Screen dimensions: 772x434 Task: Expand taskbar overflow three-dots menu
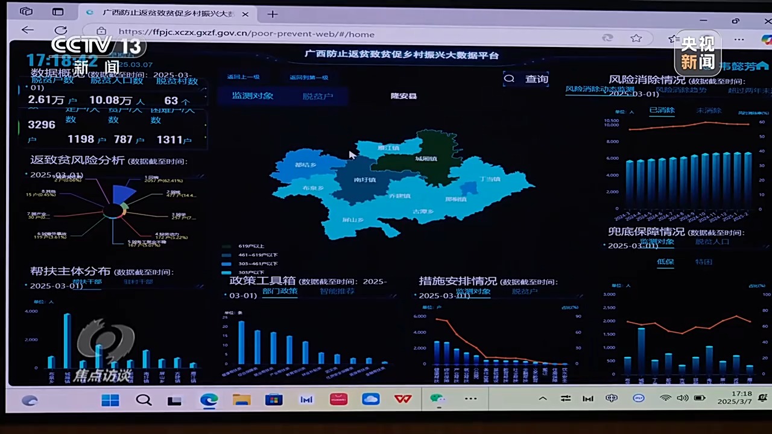(x=470, y=399)
